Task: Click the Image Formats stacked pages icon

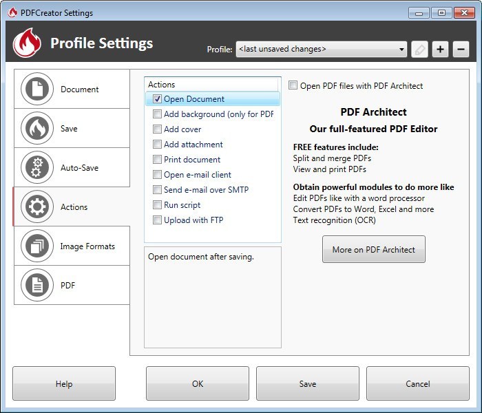Action: 37,246
